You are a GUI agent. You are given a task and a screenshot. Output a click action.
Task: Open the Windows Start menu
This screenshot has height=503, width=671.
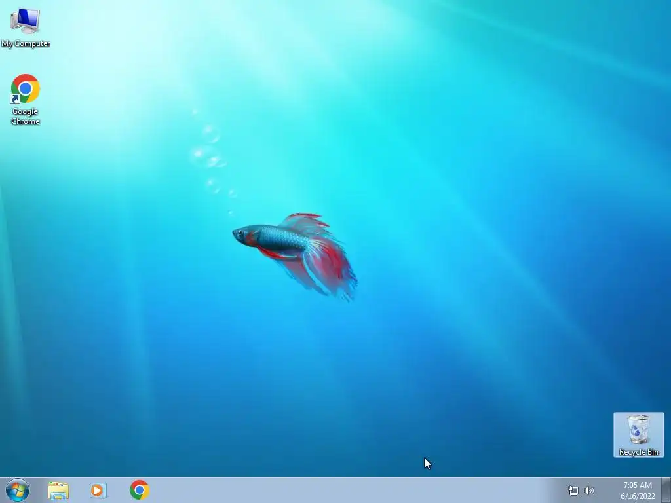pyautogui.click(x=18, y=490)
